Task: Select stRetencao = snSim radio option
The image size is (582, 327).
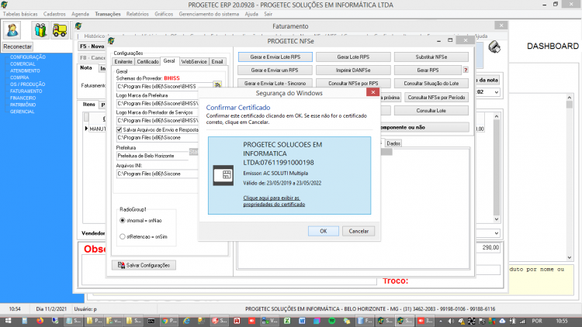Action: click(x=123, y=236)
